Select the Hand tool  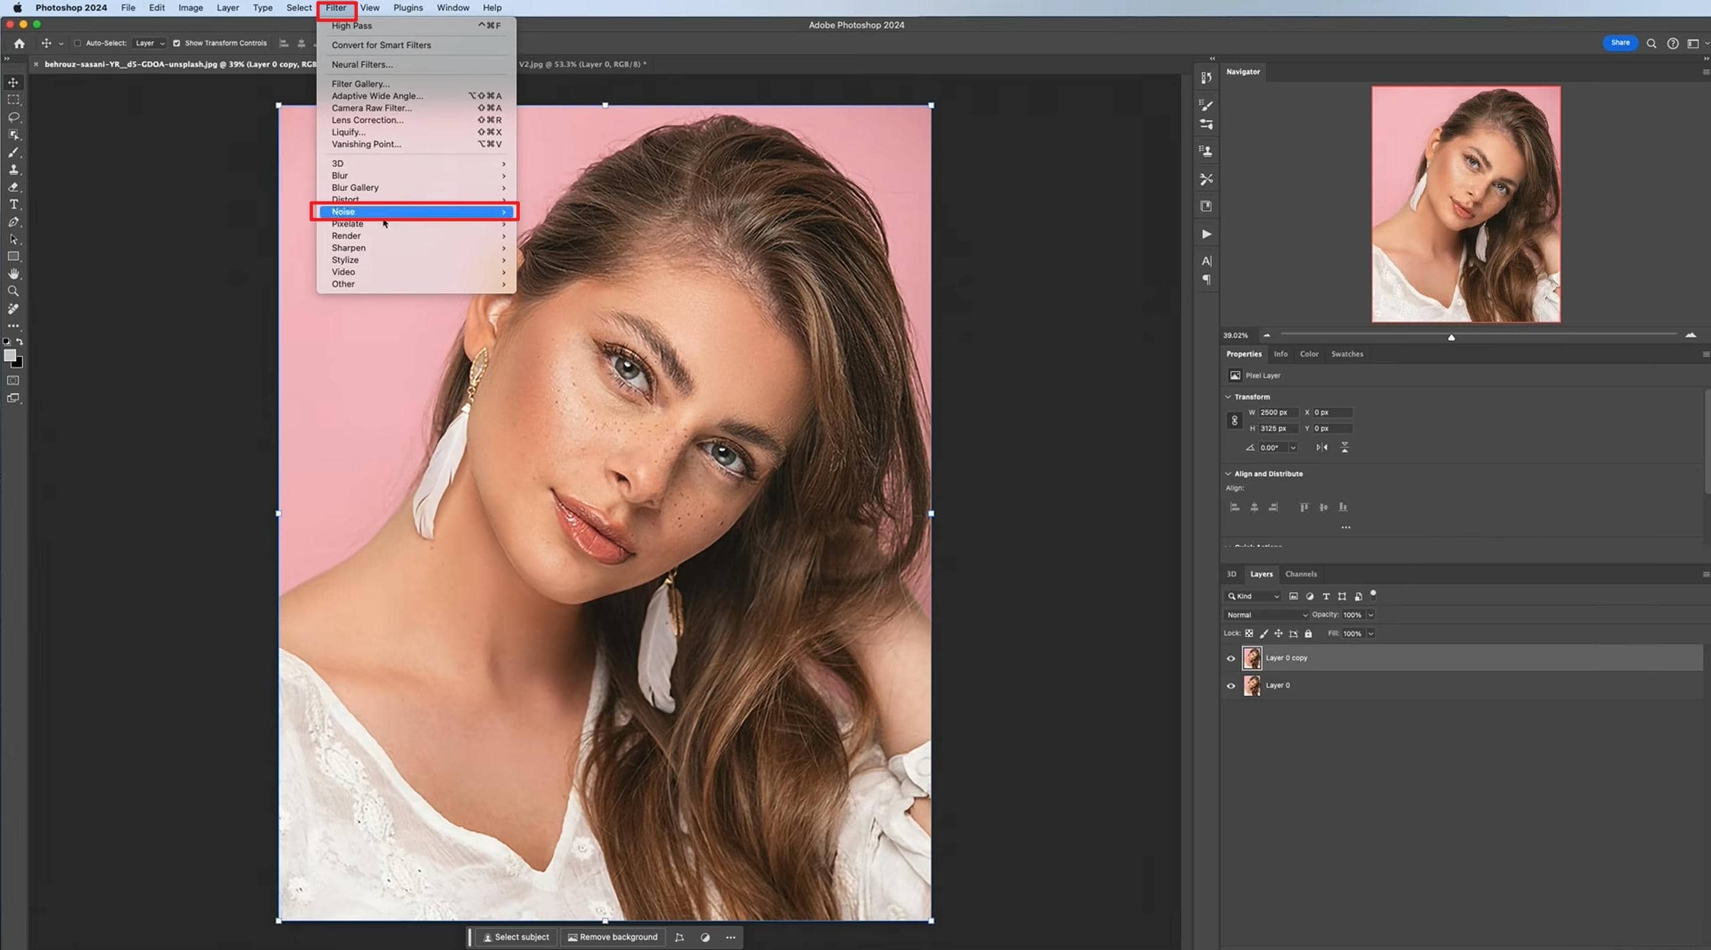(x=13, y=274)
